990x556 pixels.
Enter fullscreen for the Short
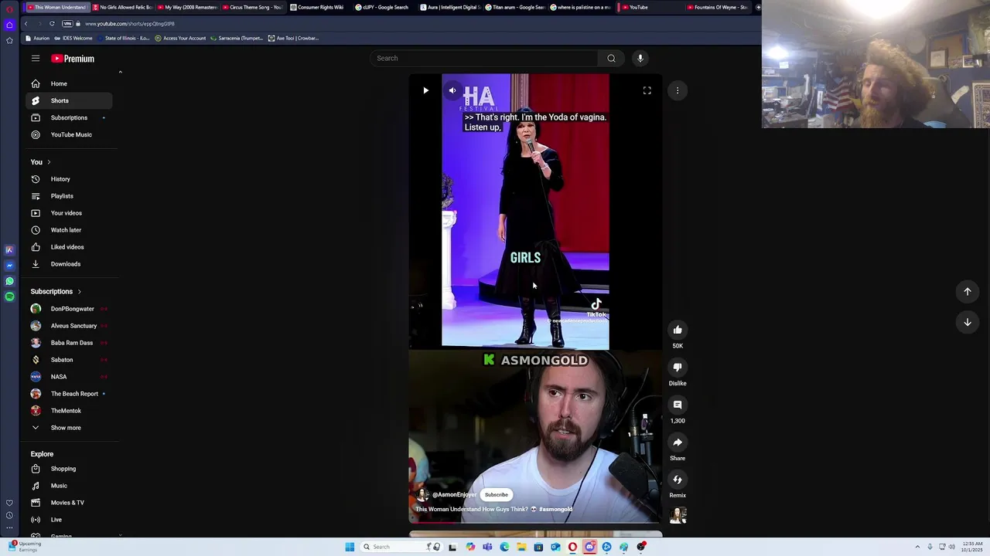[647, 90]
